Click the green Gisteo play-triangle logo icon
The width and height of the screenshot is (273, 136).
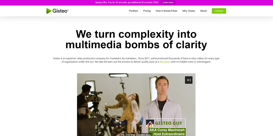pos(49,11)
